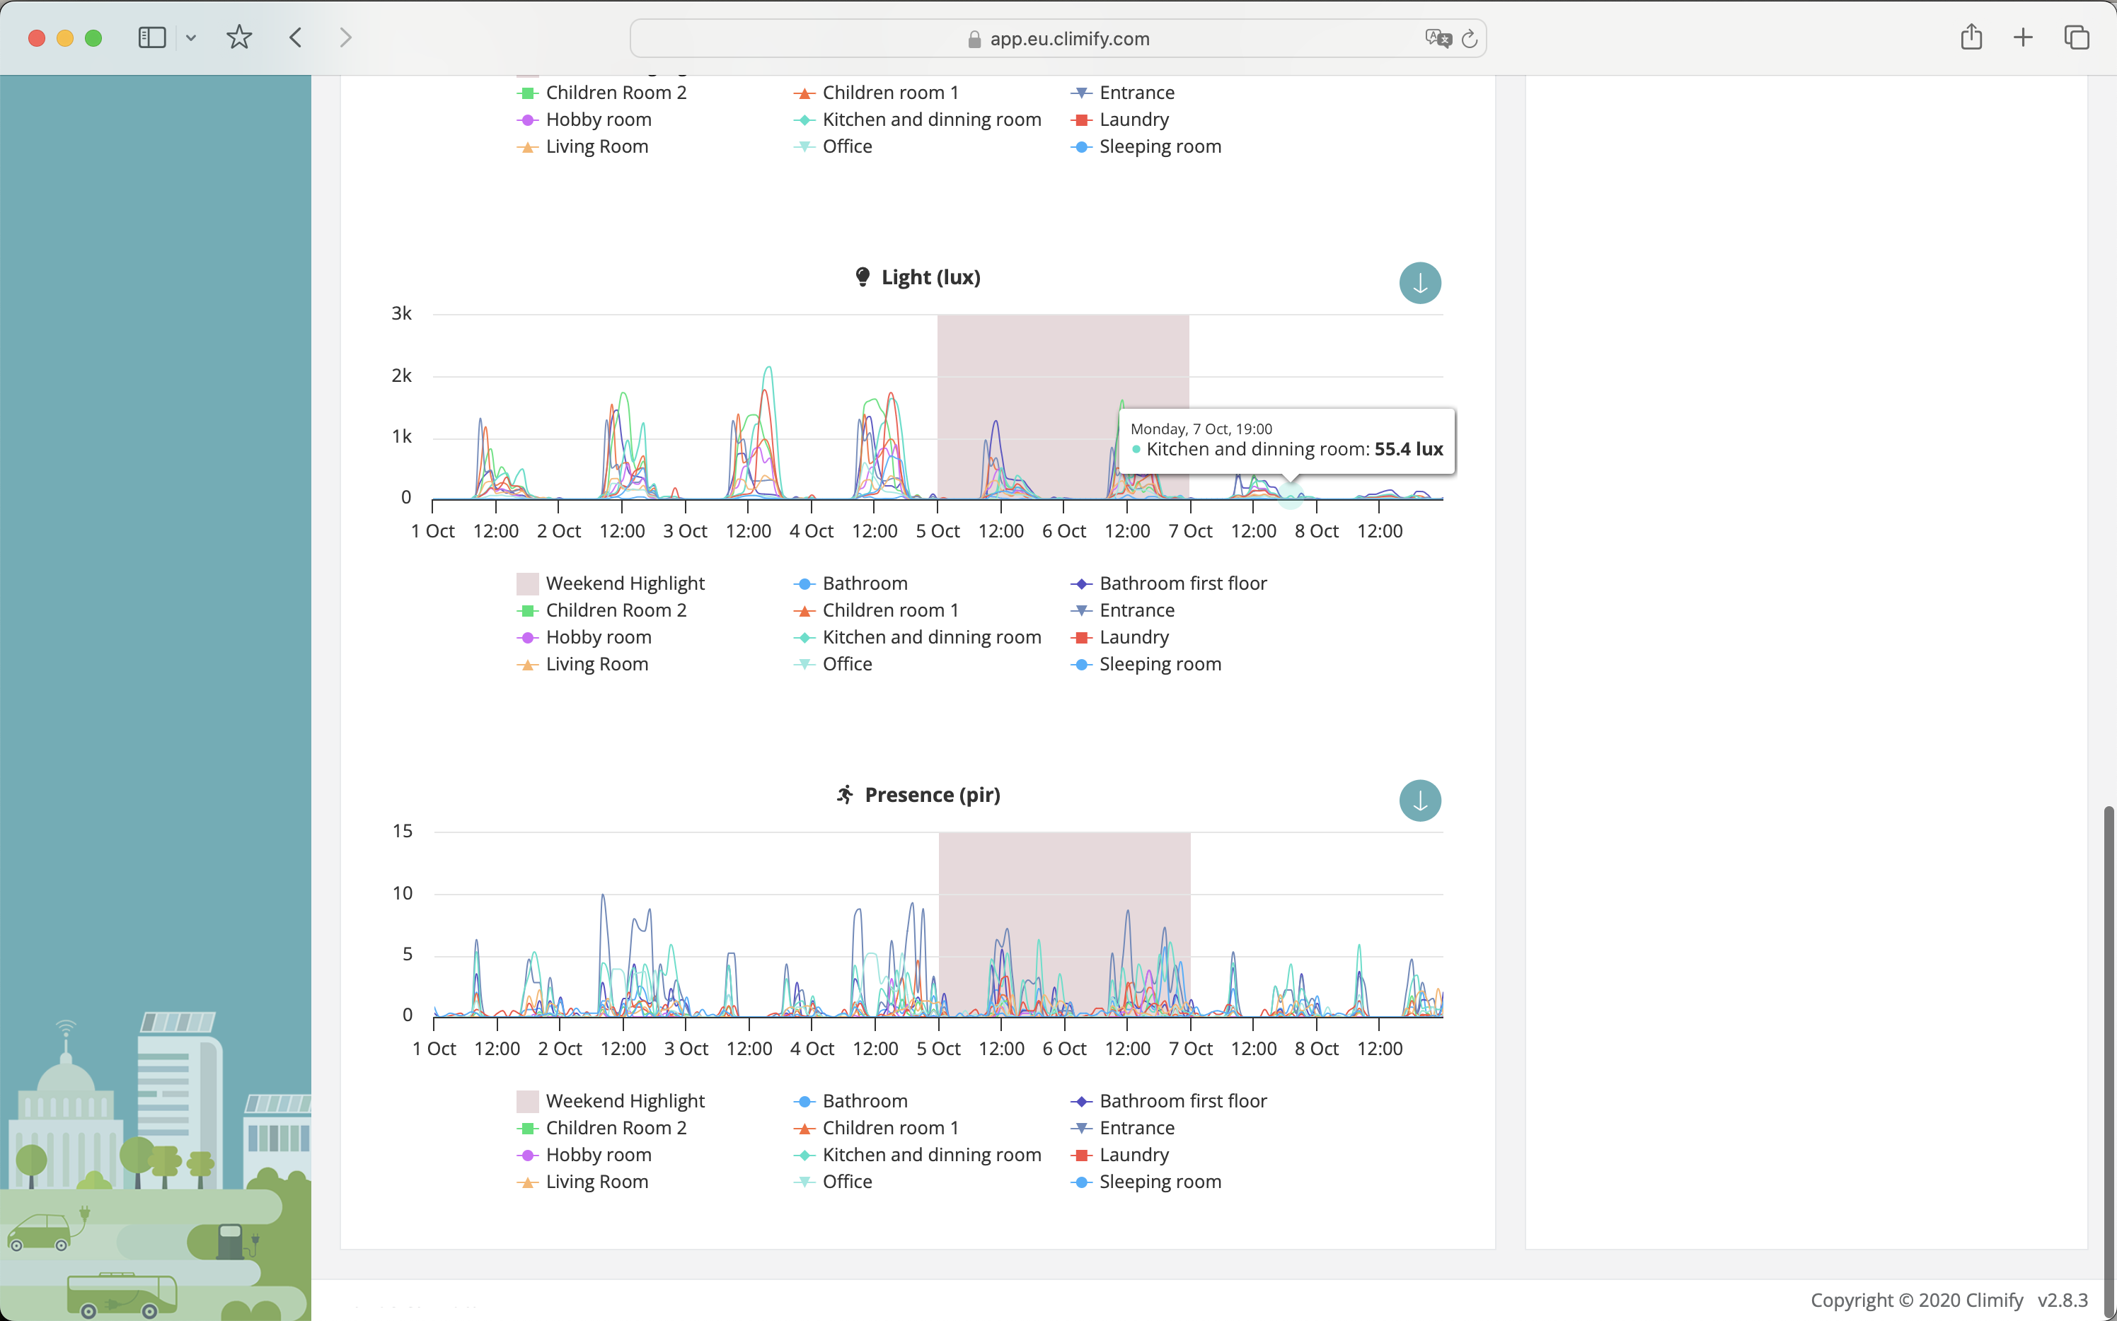Toggle Entrance series in Light legend

tap(1122, 611)
